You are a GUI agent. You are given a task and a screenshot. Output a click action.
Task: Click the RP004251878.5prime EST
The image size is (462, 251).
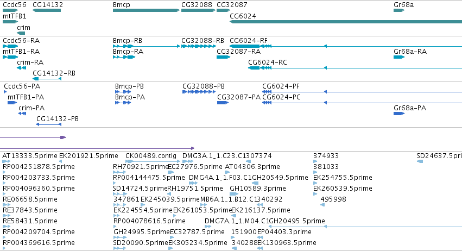click(4, 172)
